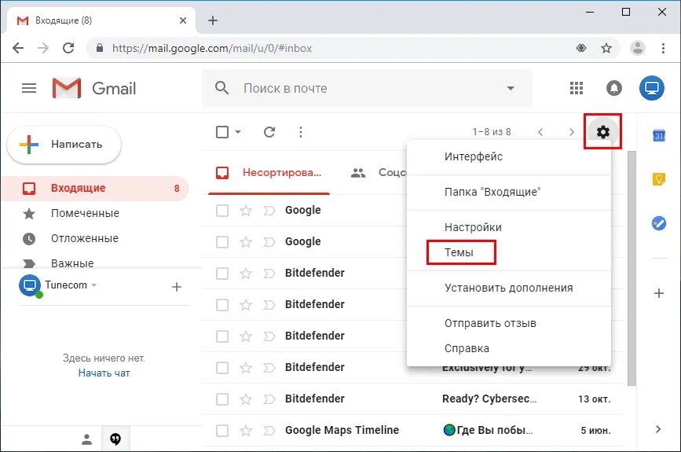Start a new chat with plus icon
Image resolution: width=681 pixels, height=452 pixels.
tap(176, 286)
